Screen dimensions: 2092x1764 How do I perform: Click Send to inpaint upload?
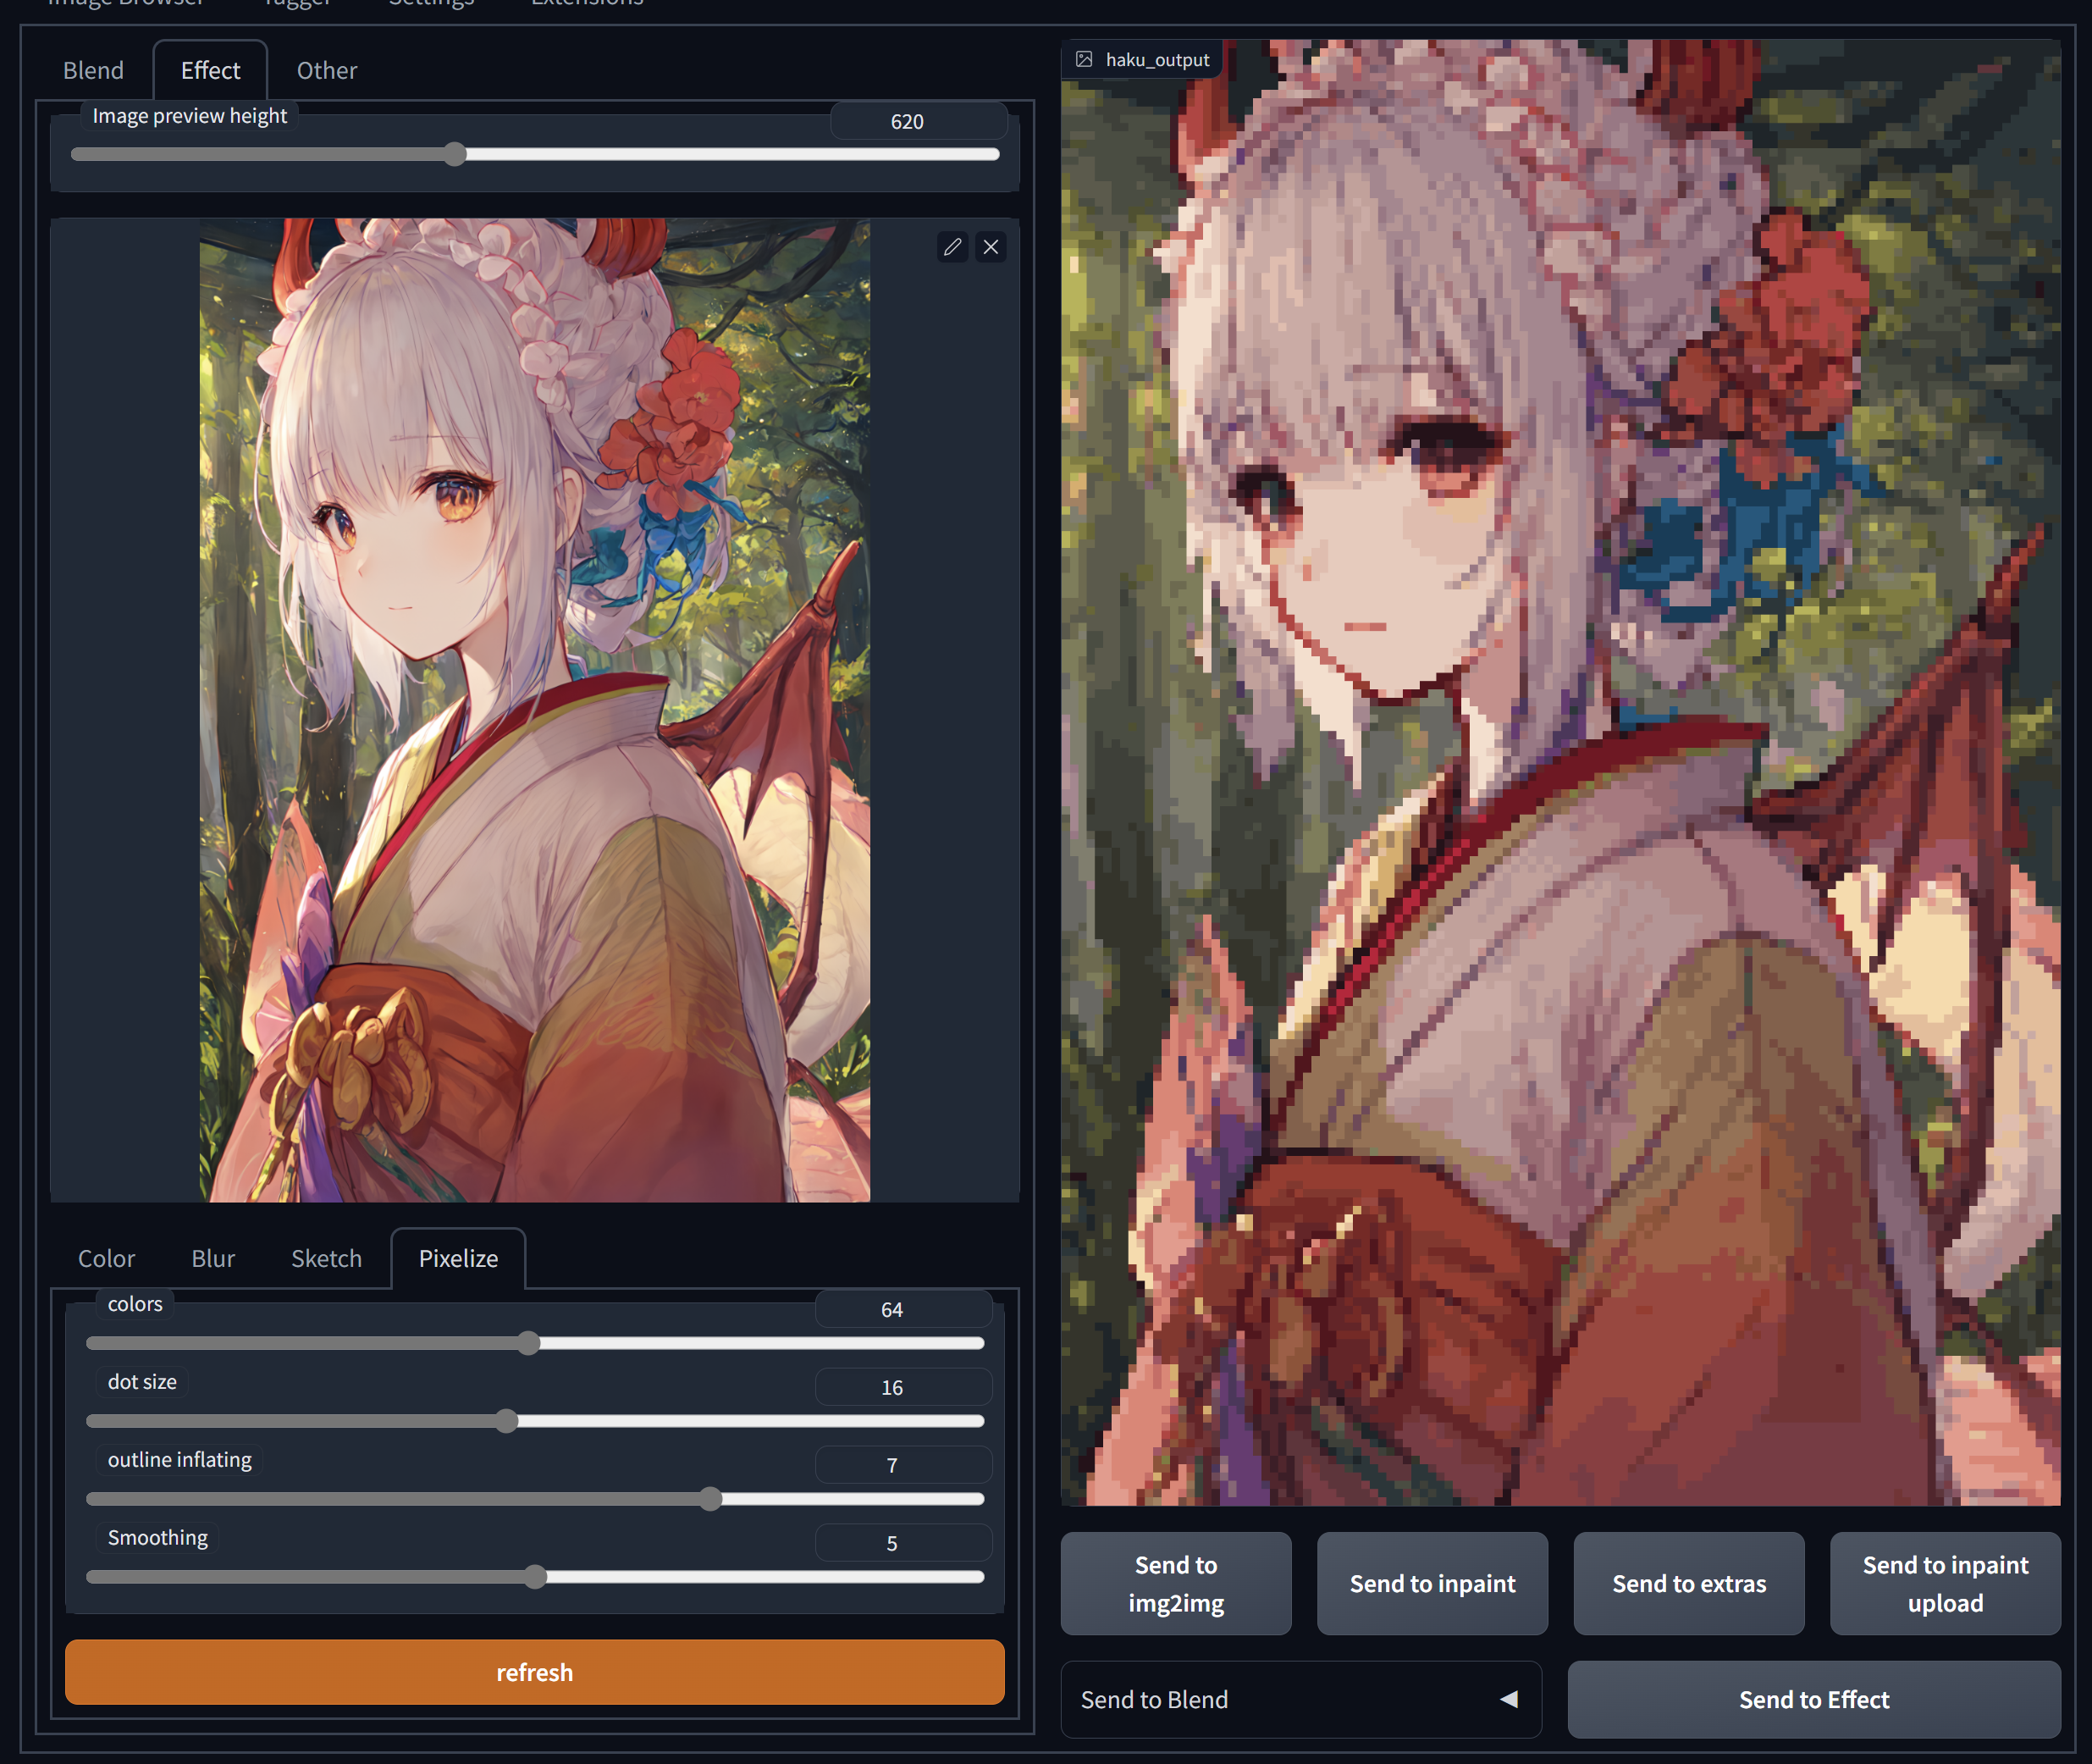click(1944, 1583)
